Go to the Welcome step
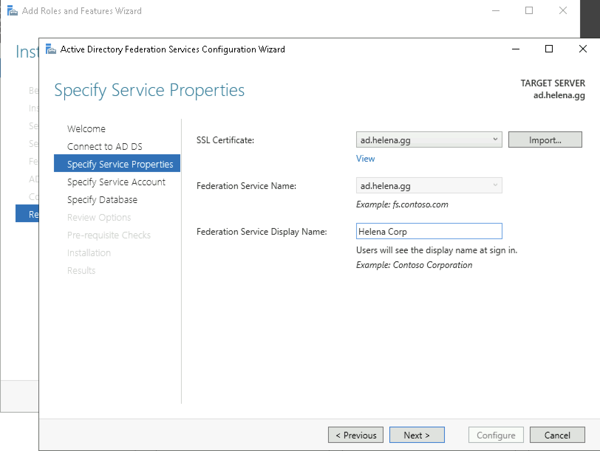This screenshot has height=451, width=600. (x=86, y=129)
